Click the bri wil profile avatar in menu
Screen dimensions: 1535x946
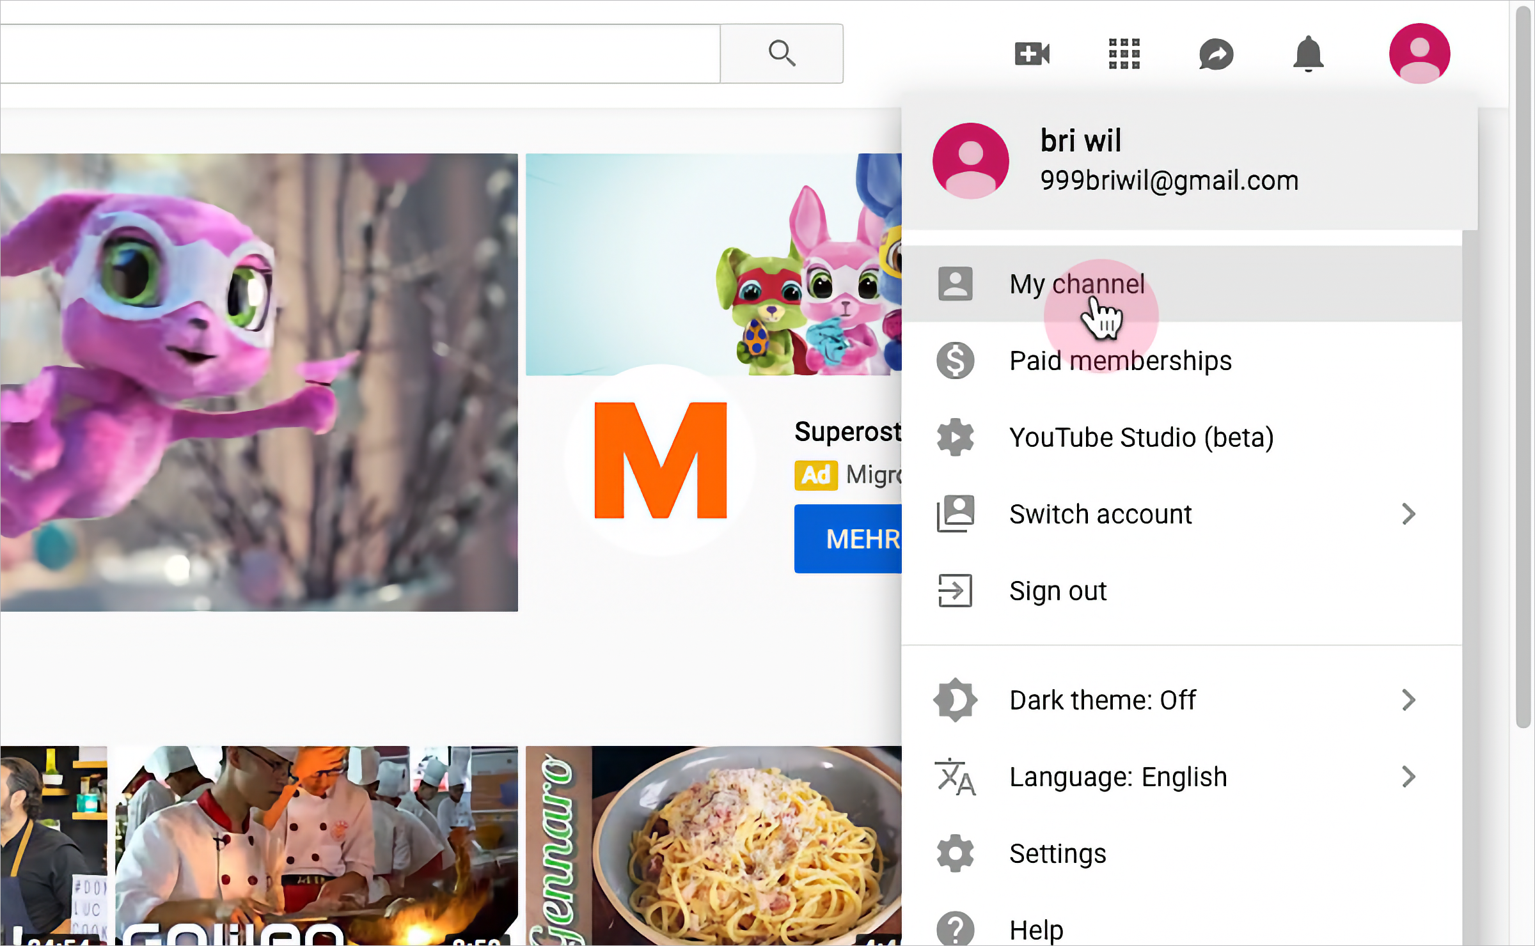point(970,160)
